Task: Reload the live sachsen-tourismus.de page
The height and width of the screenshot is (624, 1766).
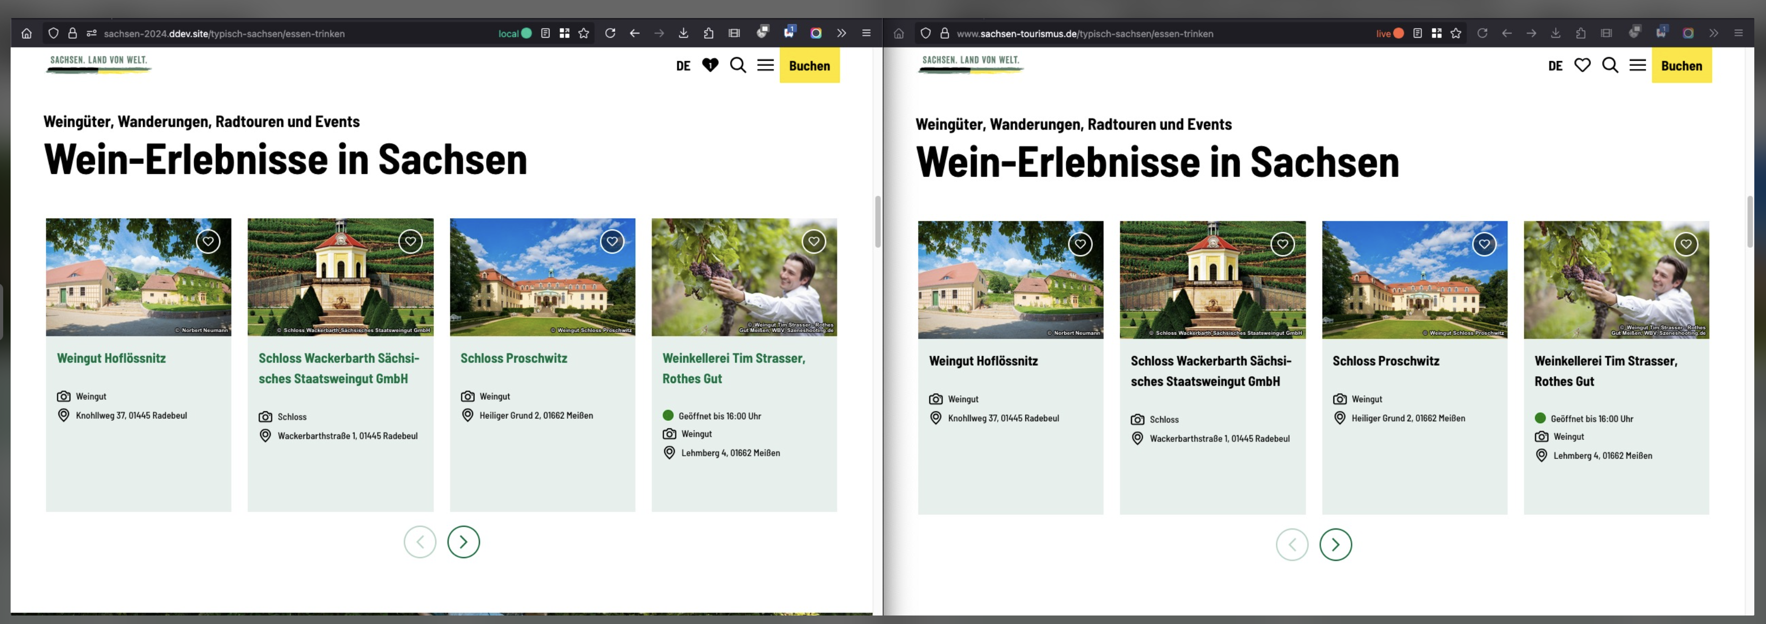Action: tap(1482, 33)
